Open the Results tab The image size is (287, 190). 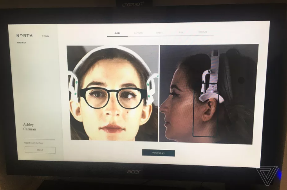point(202,33)
